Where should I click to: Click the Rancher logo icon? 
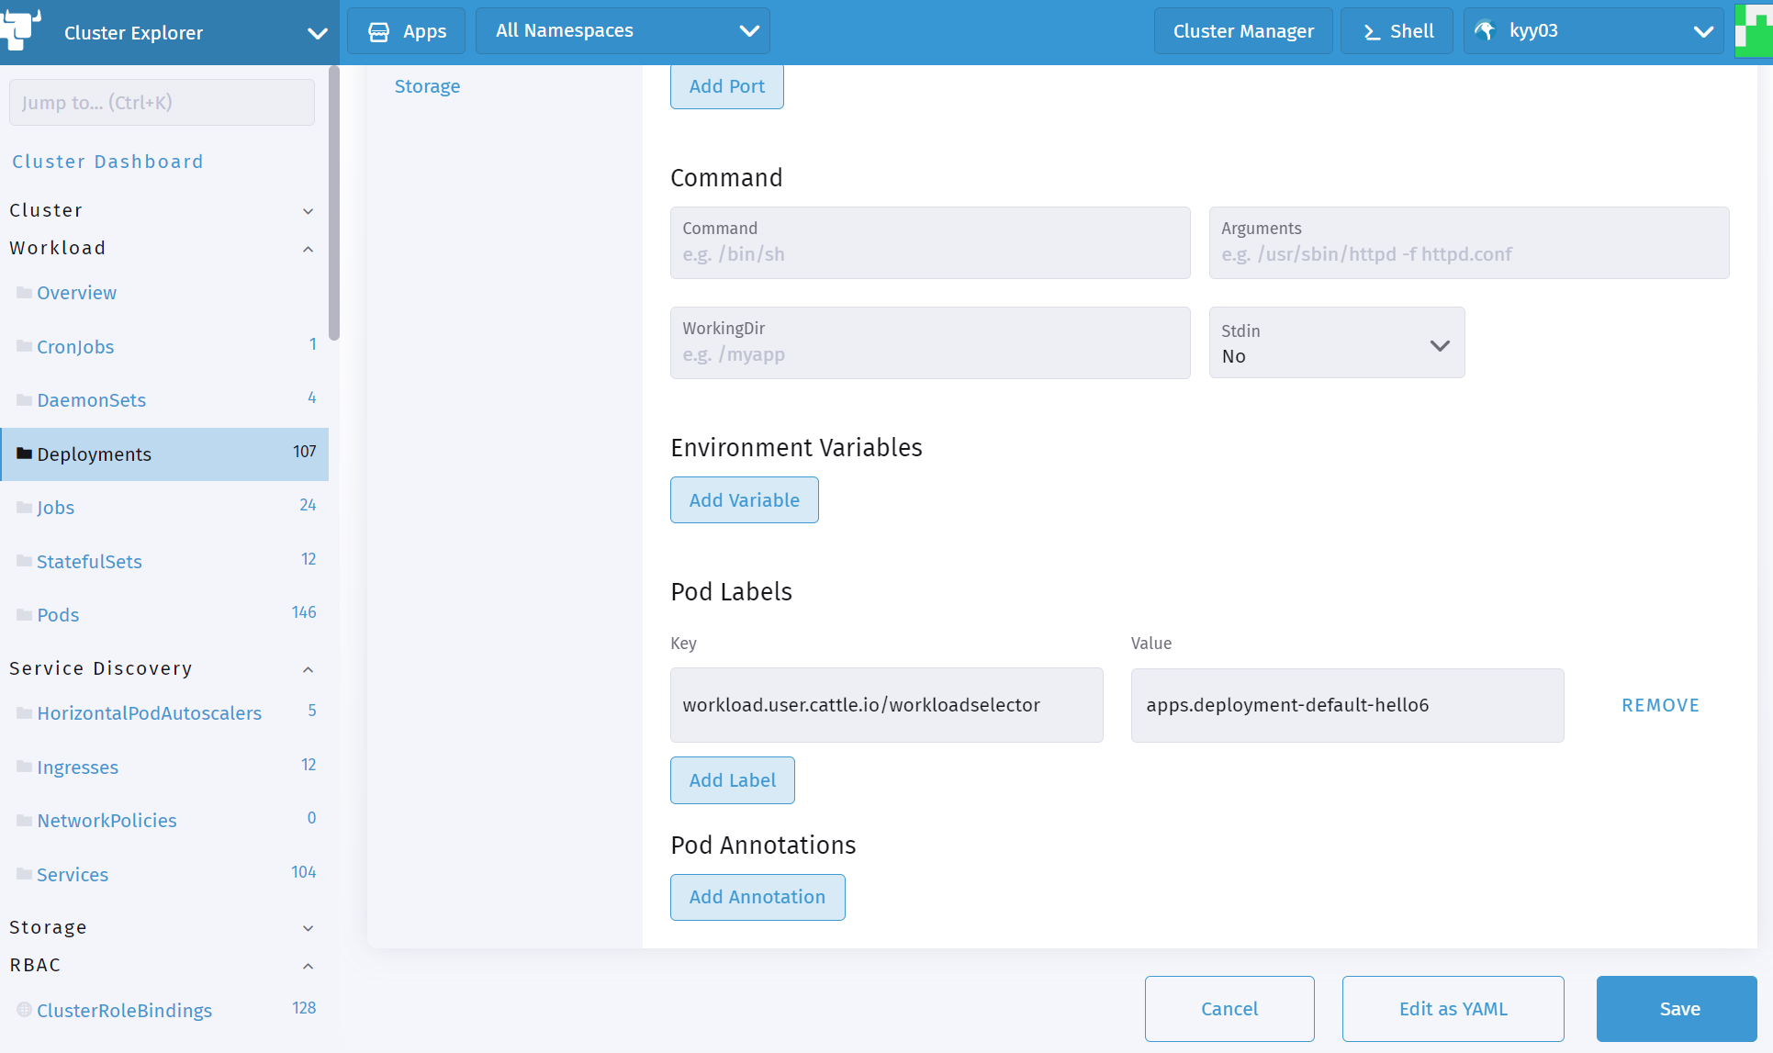(20, 29)
